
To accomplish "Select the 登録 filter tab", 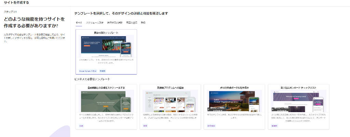I will pos(143,23).
